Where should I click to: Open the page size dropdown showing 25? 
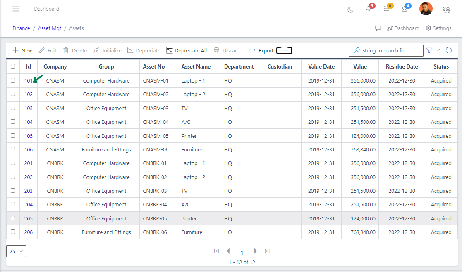(x=16, y=251)
